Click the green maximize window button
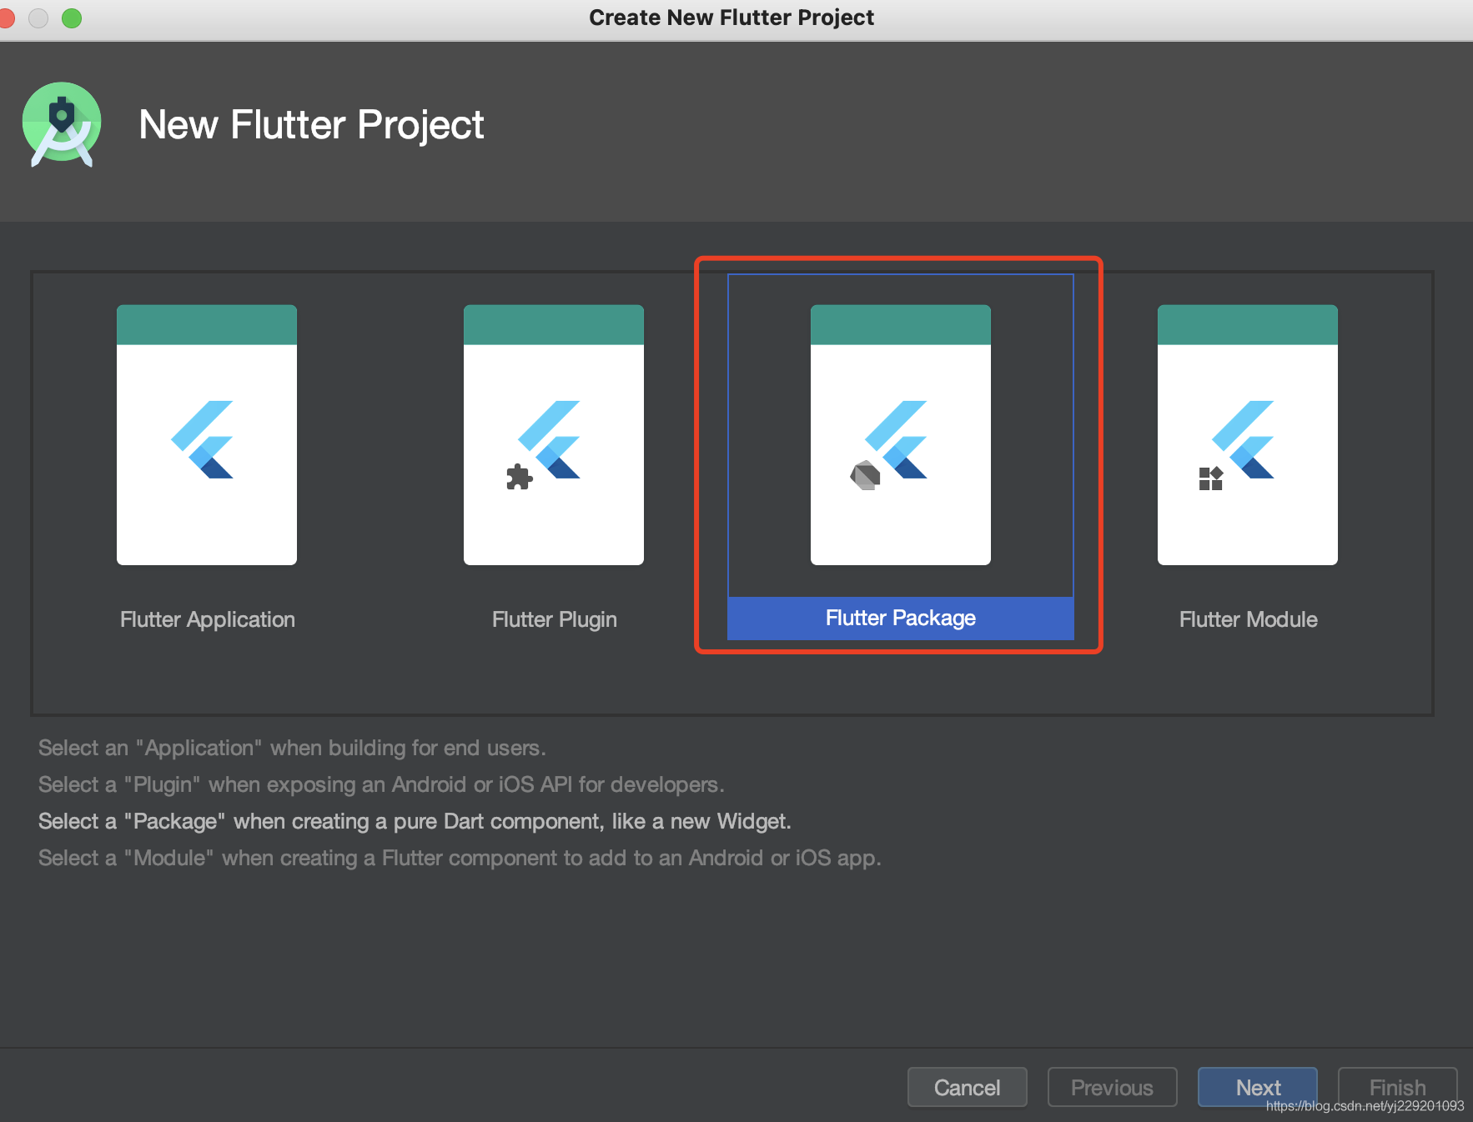The image size is (1473, 1122). (72, 18)
